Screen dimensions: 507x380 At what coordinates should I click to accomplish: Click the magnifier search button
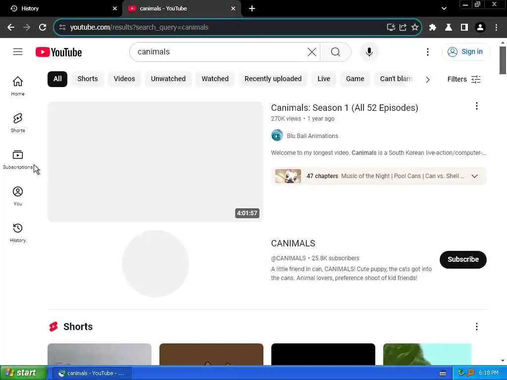336,51
